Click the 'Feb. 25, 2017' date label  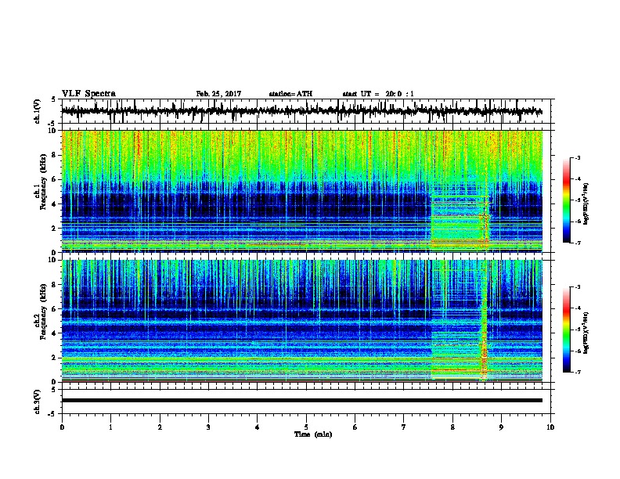(218, 94)
